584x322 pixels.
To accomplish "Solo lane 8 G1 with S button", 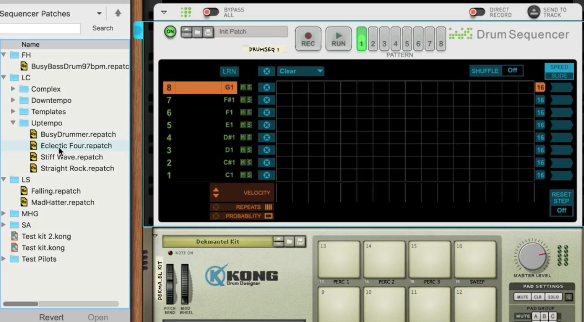I will point(249,88).
